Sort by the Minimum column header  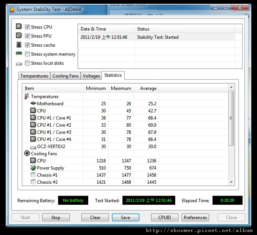point(96,88)
